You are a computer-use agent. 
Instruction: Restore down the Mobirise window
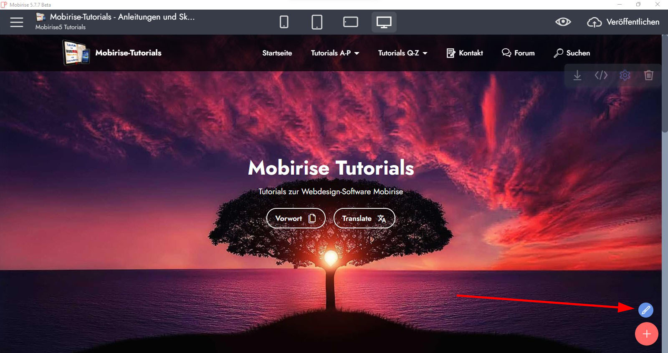pos(638,5)
